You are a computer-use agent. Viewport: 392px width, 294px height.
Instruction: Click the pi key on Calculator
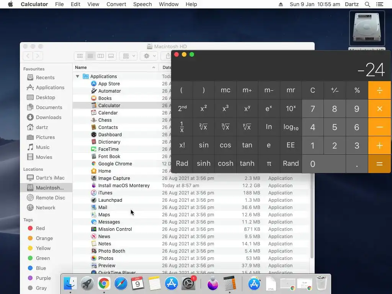269,164
